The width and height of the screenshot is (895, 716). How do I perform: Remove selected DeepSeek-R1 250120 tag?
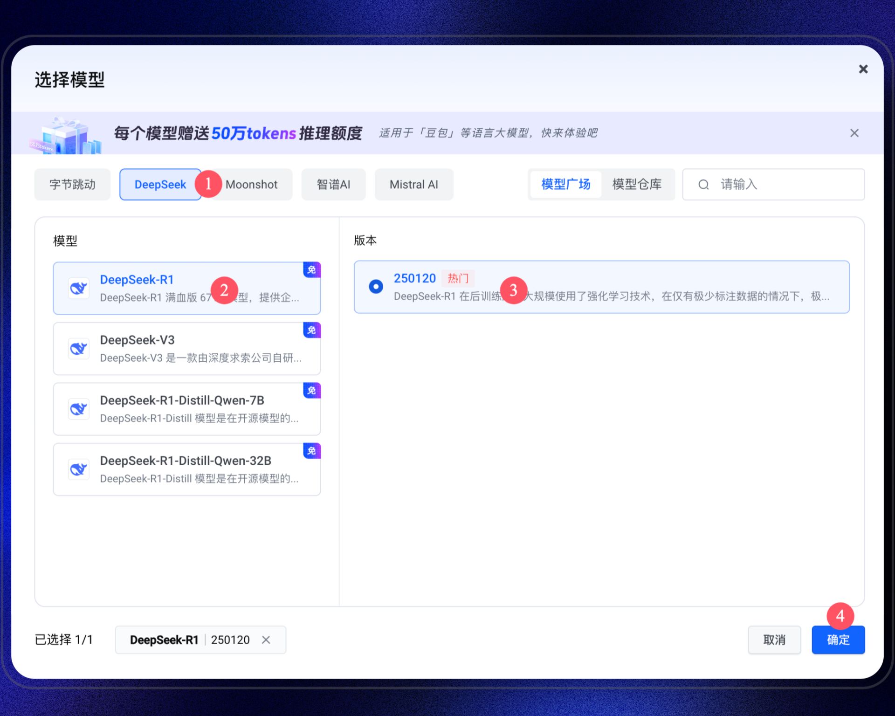[266, 640]
